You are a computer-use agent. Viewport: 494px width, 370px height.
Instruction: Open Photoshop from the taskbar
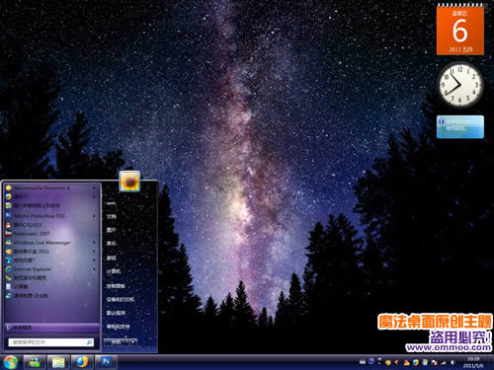(x=106, y=362)
